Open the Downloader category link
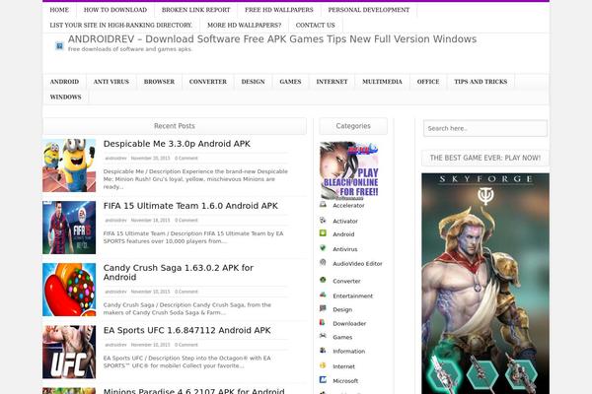This screenshot has width=592, height=394. (x=349, y=323)
